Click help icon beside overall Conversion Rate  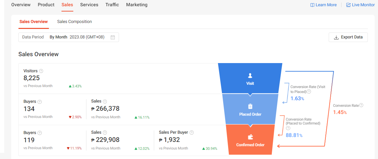click(361, 105)
